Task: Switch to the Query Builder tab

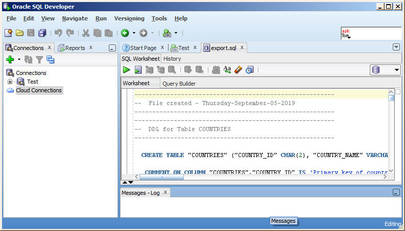Action: (x=179, y=84)
